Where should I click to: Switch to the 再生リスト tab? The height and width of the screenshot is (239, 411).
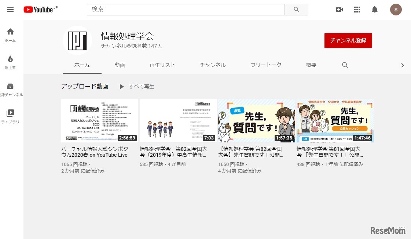pyautogui.click(x=162, y=65)
